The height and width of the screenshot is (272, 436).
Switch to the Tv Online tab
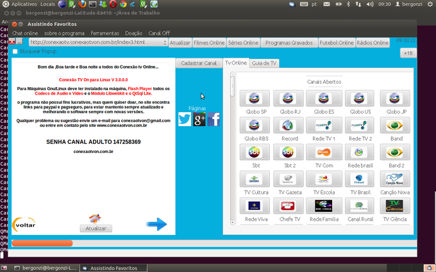click(236, 63)
